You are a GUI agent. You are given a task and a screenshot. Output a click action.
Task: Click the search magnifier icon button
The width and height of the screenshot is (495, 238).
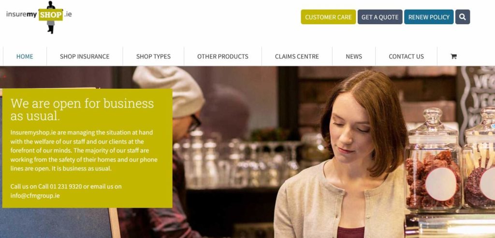point(463,17)
